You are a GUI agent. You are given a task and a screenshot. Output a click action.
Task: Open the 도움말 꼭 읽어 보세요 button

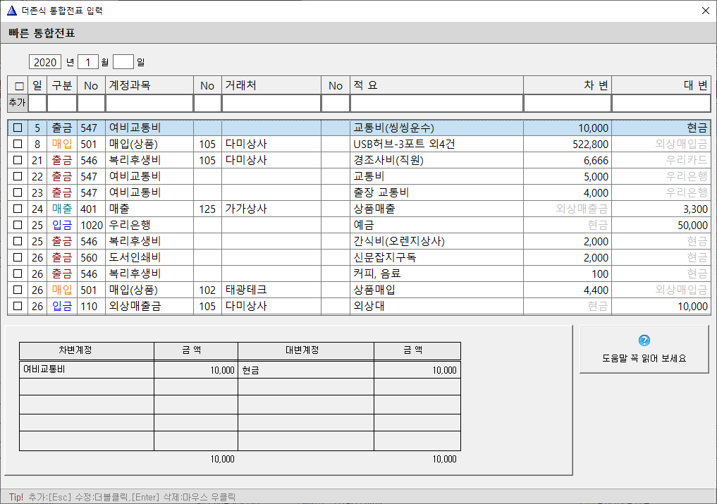click(644, 350)
